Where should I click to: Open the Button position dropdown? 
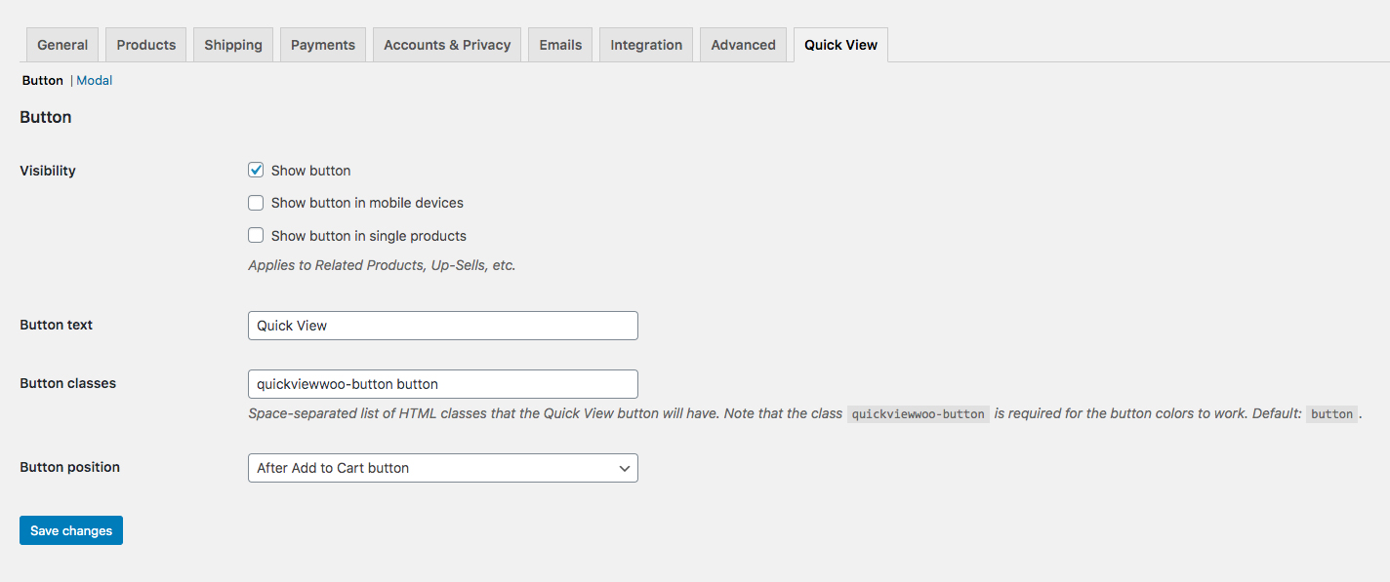click(x=442, y=468)
